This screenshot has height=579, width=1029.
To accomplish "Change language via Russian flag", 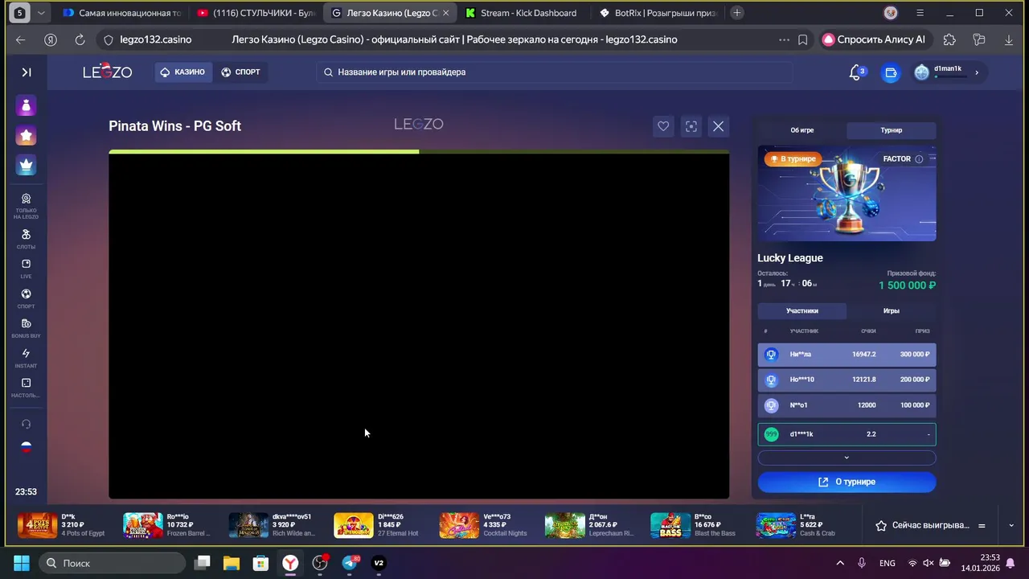I will tap(27, 448).
